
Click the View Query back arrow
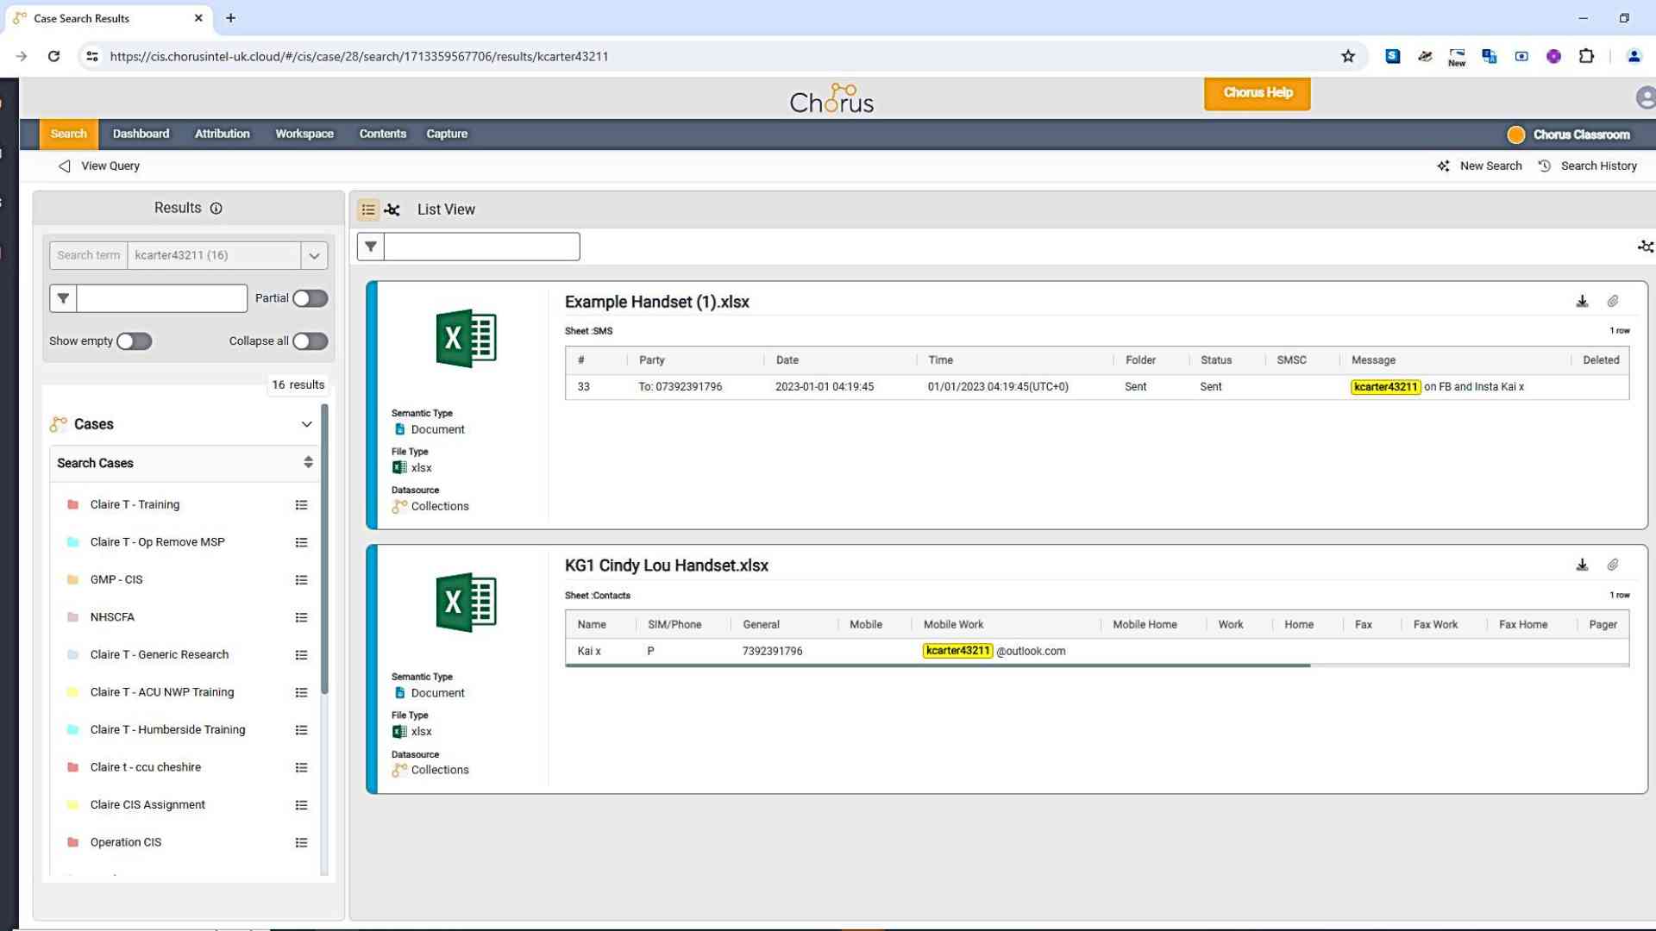coord(65,166)
